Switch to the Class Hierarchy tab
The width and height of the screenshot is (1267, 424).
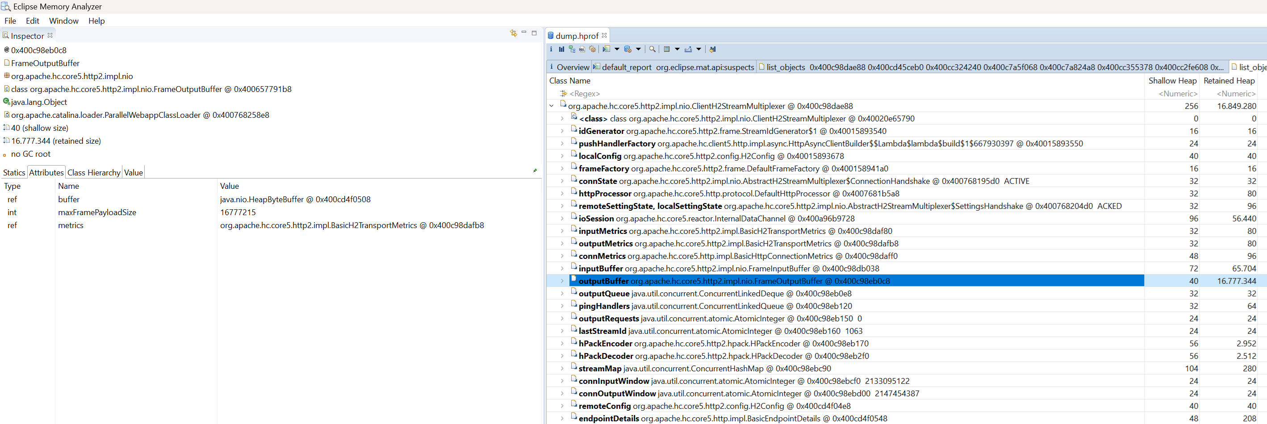point(94,172)
